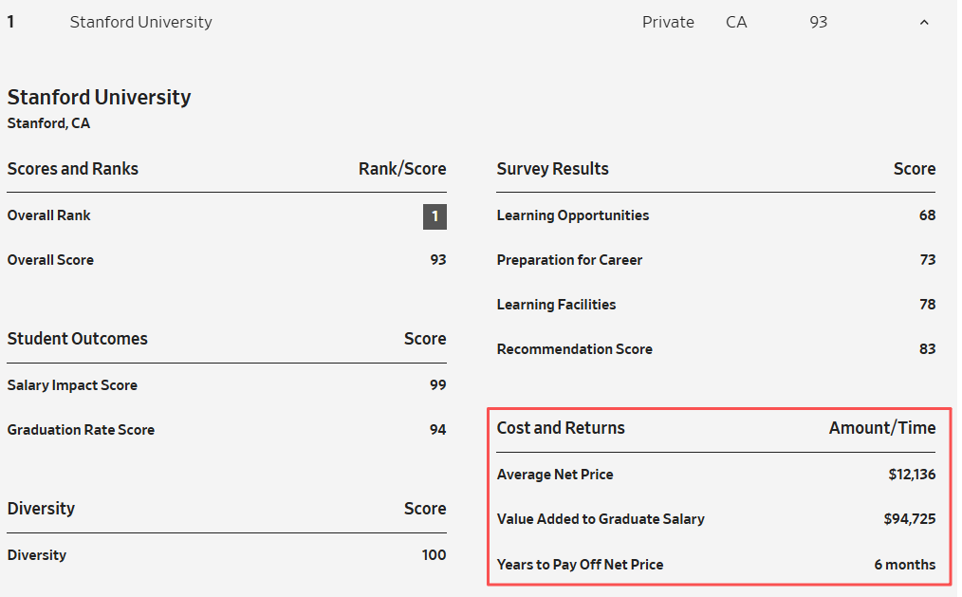Click the Stanford, CA location text

[48, 123]
